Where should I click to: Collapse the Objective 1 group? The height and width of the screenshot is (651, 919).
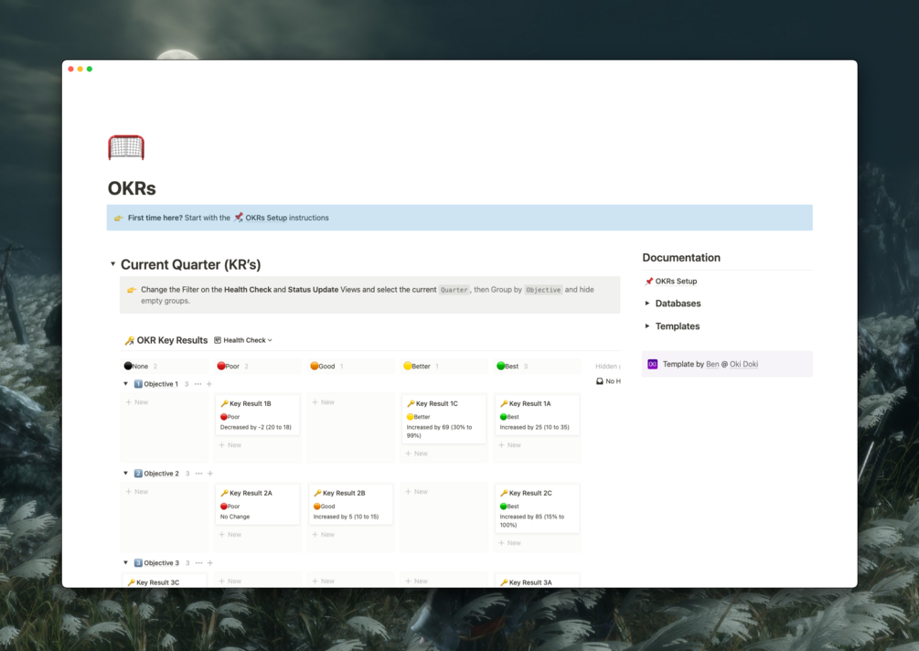click(125, 384)
